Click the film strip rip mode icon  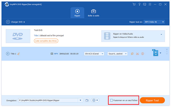[x=107, y=36]
